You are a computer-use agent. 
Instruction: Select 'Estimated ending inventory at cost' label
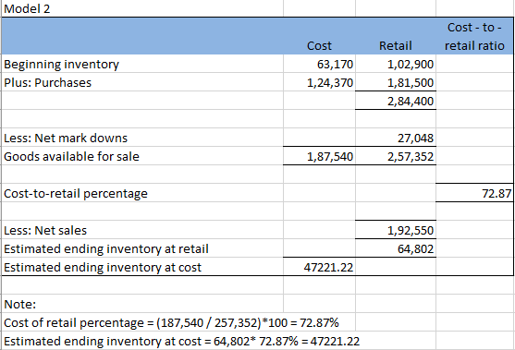coord(142,267)
